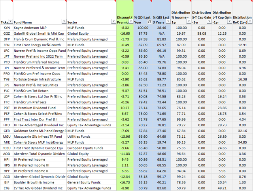The image size is (253, 191).
Task: Select the General Equity Funds sector cell
Action: click(91, 182)
